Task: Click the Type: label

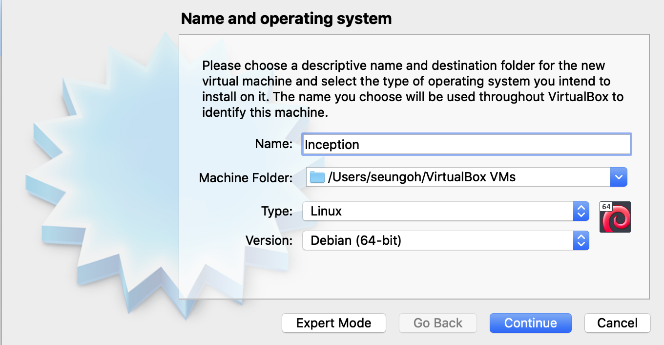Action: (277, 211)
